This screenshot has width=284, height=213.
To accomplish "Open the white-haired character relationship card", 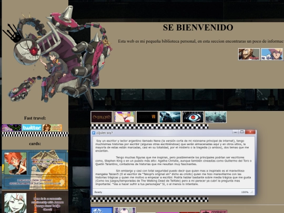I will [35, 202].
